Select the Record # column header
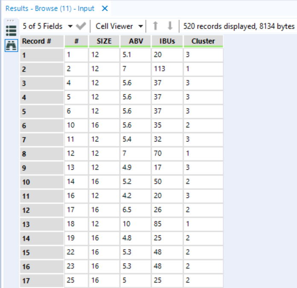 click(41, 41)
